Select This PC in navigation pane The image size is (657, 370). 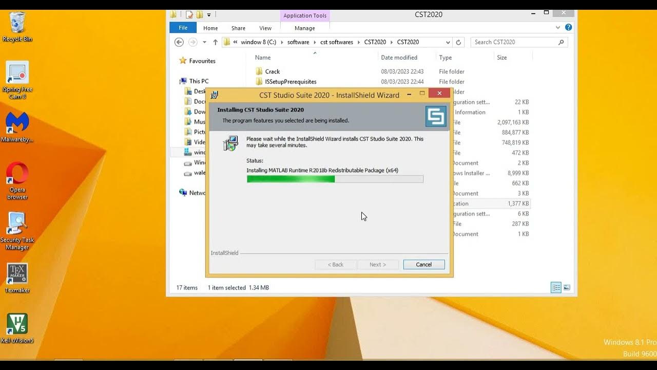click(x=199, y=81)
